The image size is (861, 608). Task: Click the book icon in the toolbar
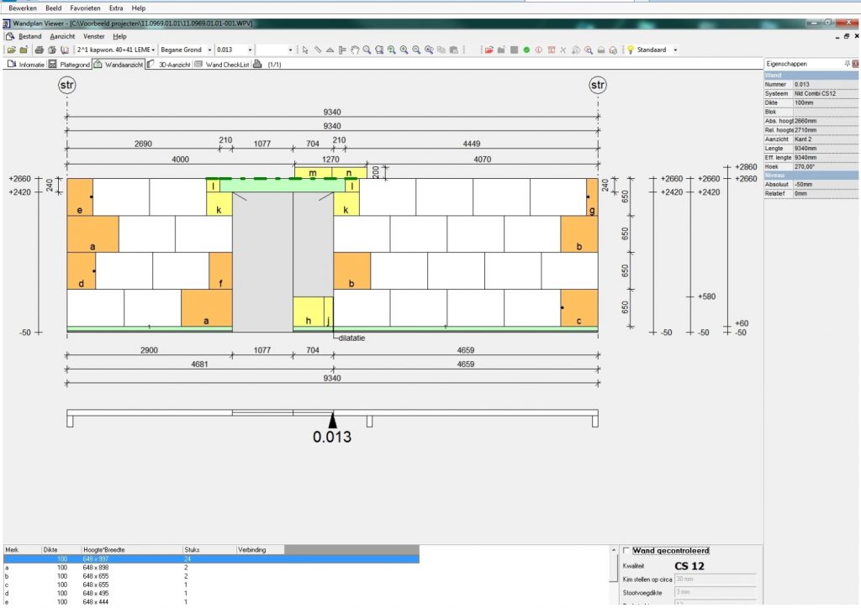coord(65,50)
